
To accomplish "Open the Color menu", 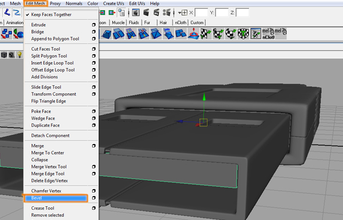I will pyautogui.click(x=93, y=3).
